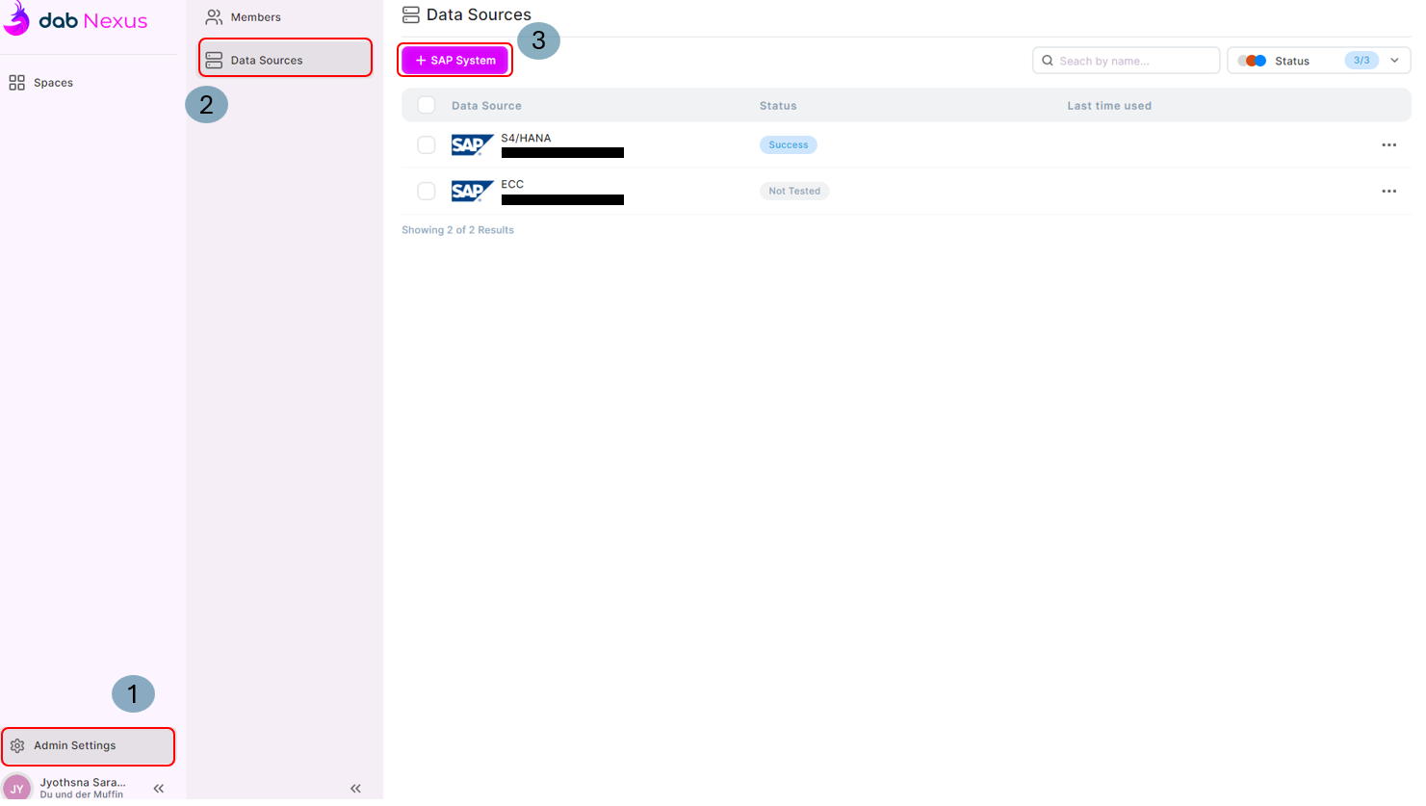
Task: Select the checkbox for the S4/HANA data source
Action: [427, 144]
